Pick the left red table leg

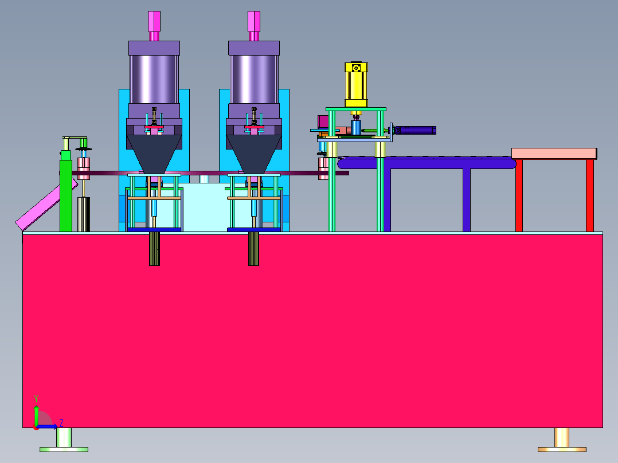coord(519,195)
